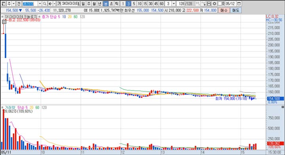285x155 pixels.
Task: Click the greyed chart compare icon
Action: click(x=198, y=4)
